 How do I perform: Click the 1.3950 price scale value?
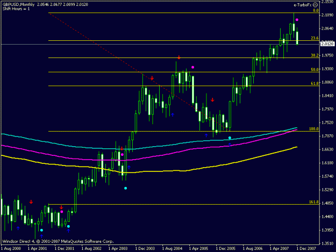pos(327,230)
